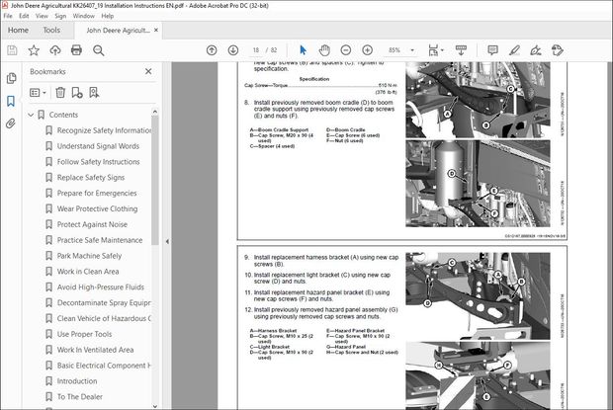Select the John Deere Agricult... document tab
The height and width of the screenshot is (410, 613).
click(118, 31)
